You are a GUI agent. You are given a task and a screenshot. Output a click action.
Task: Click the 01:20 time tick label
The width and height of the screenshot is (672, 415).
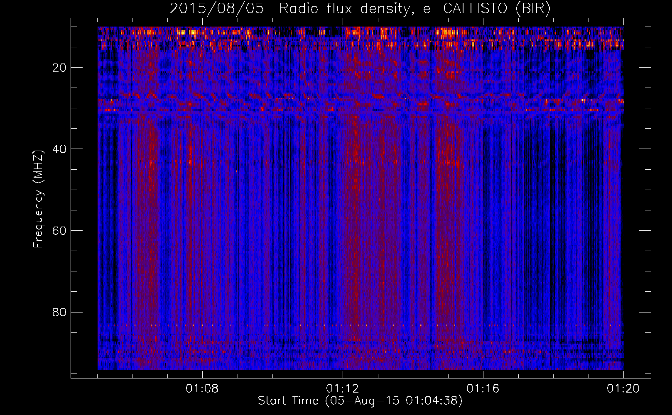pyautogui.click(x=623, y=389)
